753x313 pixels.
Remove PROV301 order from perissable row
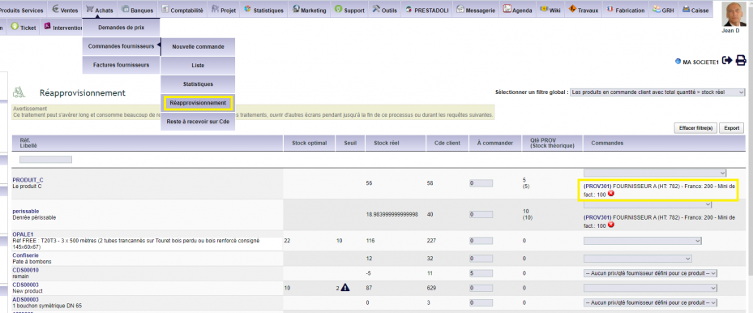point(611,225)
